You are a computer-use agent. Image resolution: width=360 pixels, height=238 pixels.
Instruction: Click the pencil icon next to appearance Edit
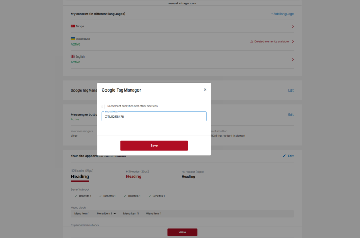pos(284,156)
